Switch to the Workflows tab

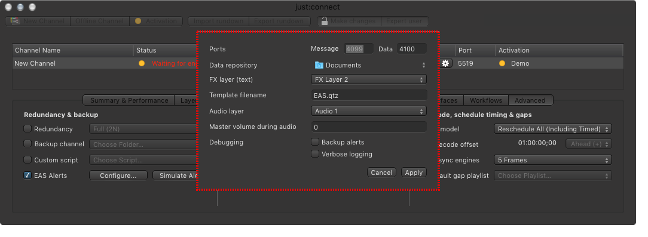pos(486,100)
